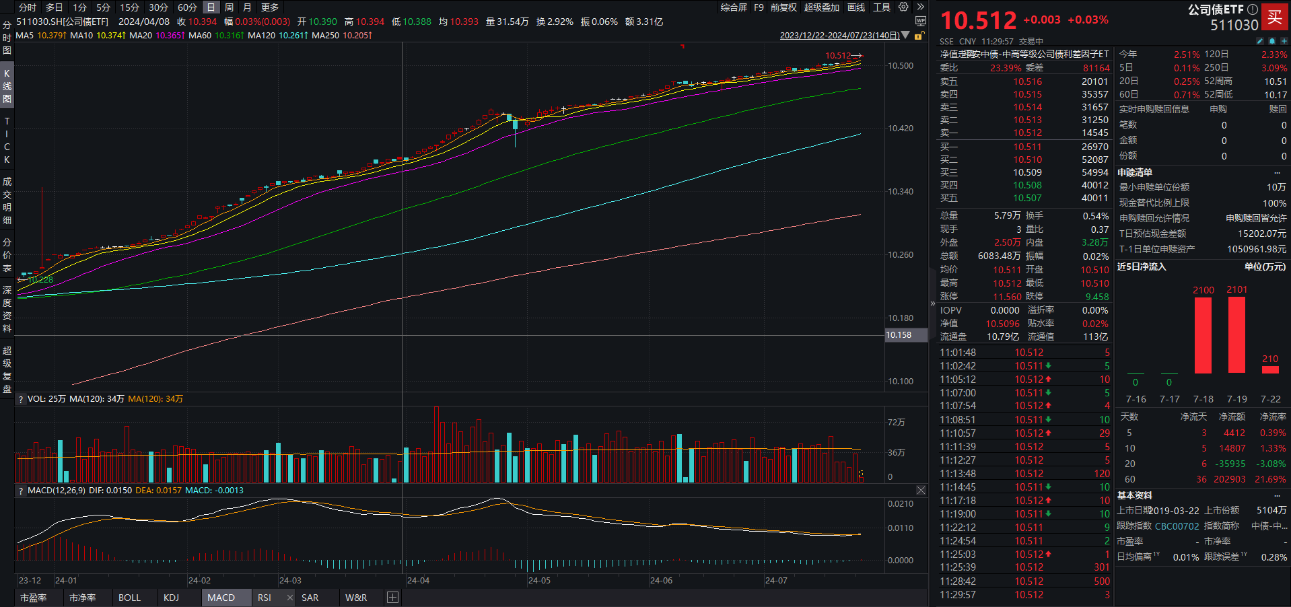Switch to the KDJ indicator tab

[x=171, y=598]
